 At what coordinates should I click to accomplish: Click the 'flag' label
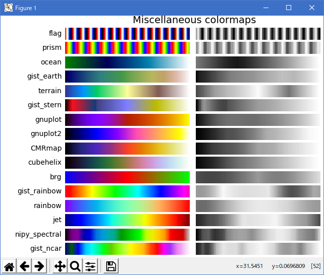click(x=55, y=33)
